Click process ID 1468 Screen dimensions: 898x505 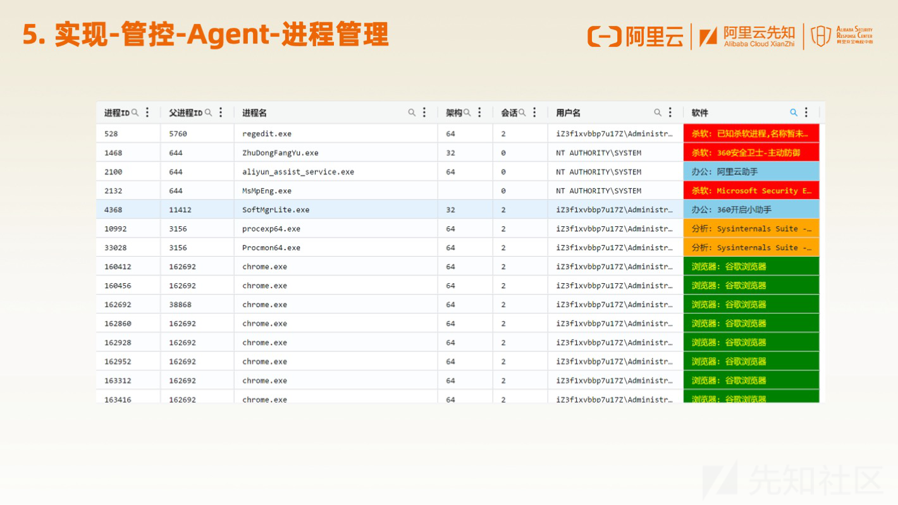(x=113, y=153)
